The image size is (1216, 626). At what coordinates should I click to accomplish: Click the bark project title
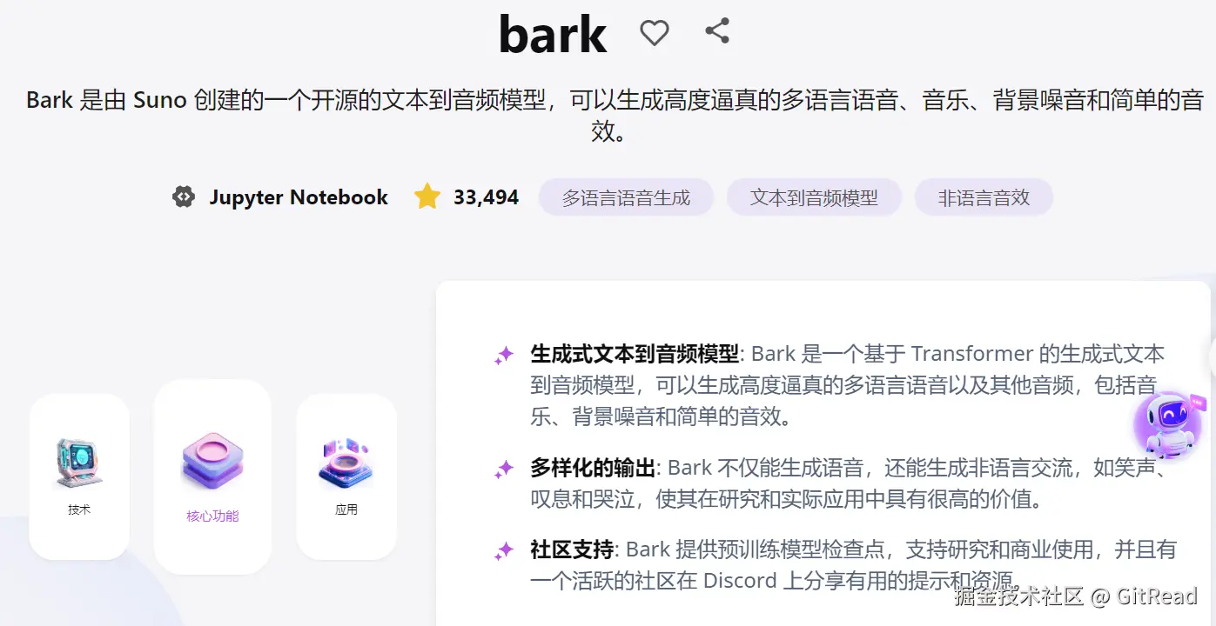coord(553,35)
